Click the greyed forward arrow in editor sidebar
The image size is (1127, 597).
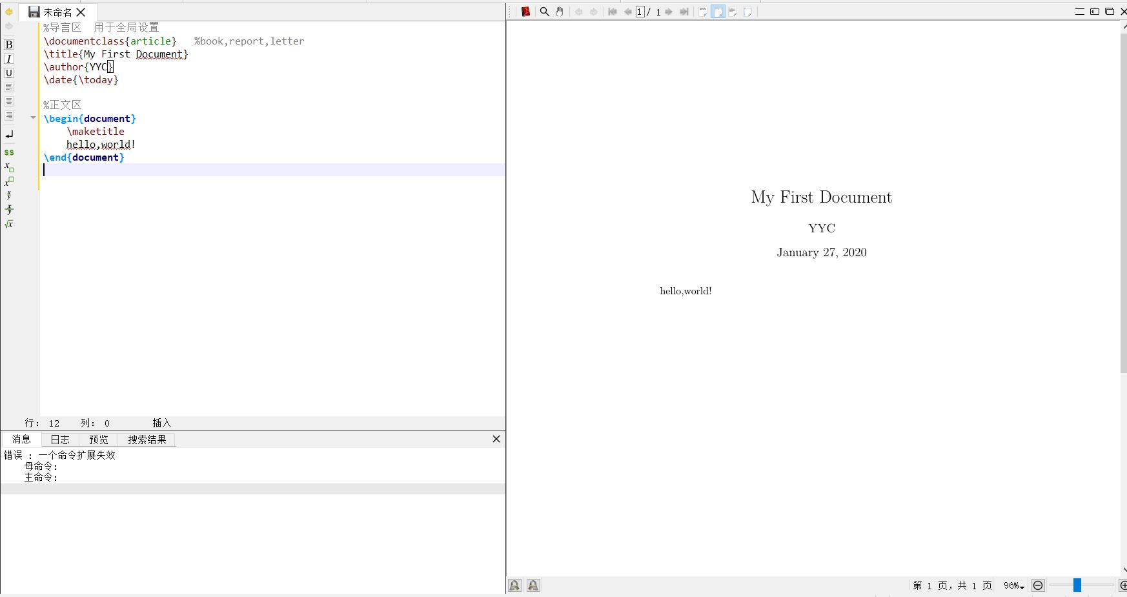pyautogui.click(x=9, y=26)
